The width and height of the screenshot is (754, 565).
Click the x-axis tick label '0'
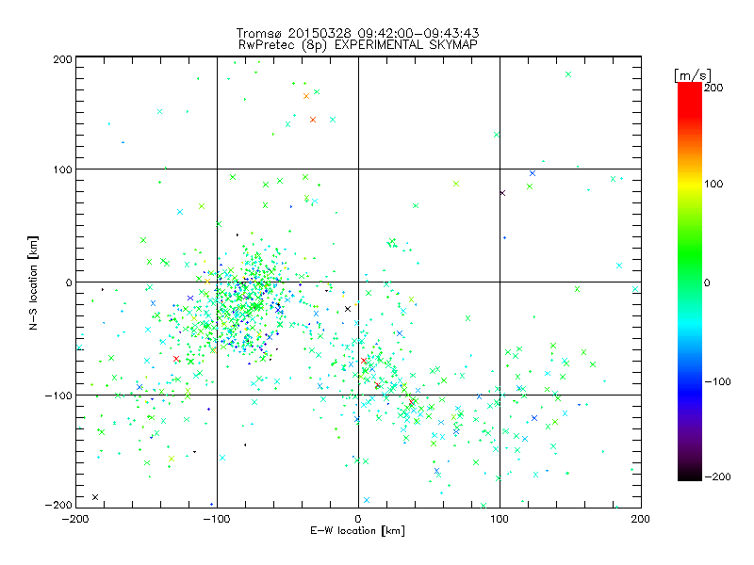tap(358, 519)
